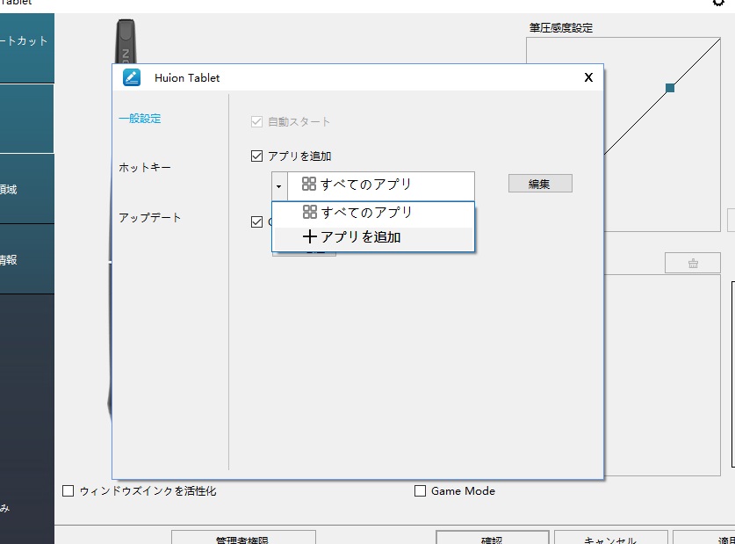Toggle the checkbox below the app dropdown
Screen dimensions: 735x544
pos(256,221)
